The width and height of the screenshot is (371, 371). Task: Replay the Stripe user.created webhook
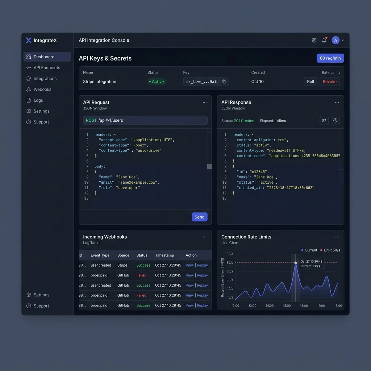coord(202,265)
